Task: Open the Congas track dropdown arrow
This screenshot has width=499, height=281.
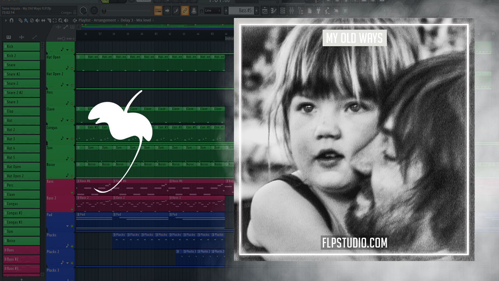Action: [x=67, y=139]
